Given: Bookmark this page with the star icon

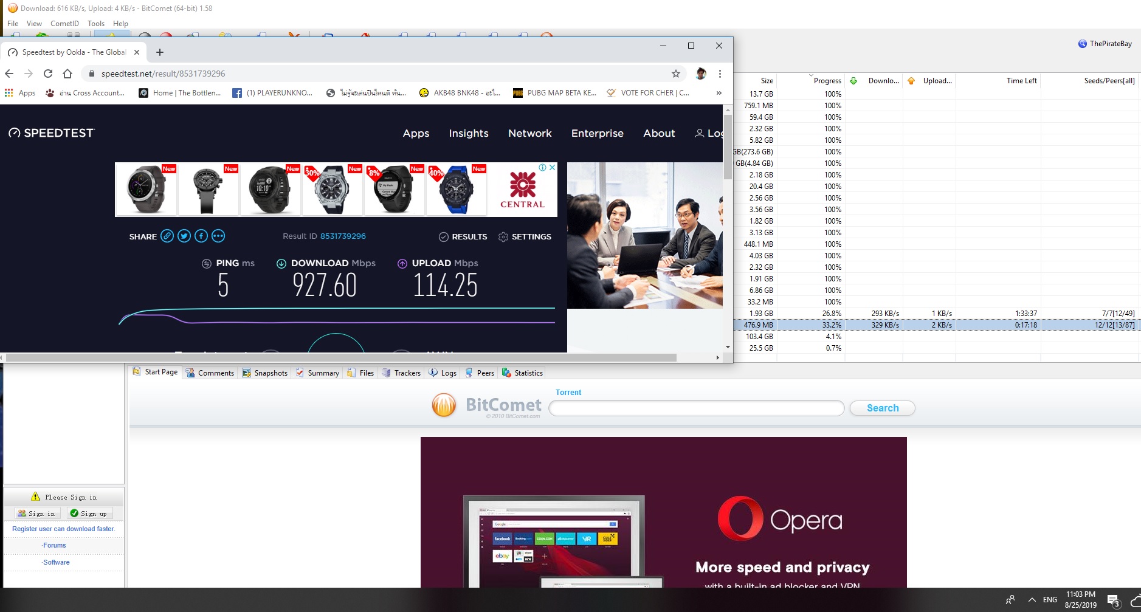Looking at the screenshot, I should coord(676,74).
